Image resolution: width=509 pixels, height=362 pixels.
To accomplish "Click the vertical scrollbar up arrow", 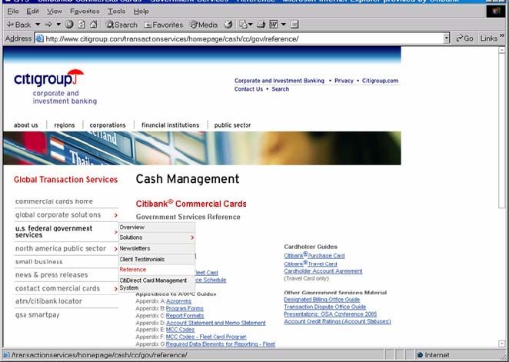I will 502,51.
